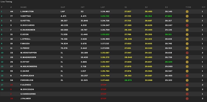Select the GAP column header

[x=63, y=7]
